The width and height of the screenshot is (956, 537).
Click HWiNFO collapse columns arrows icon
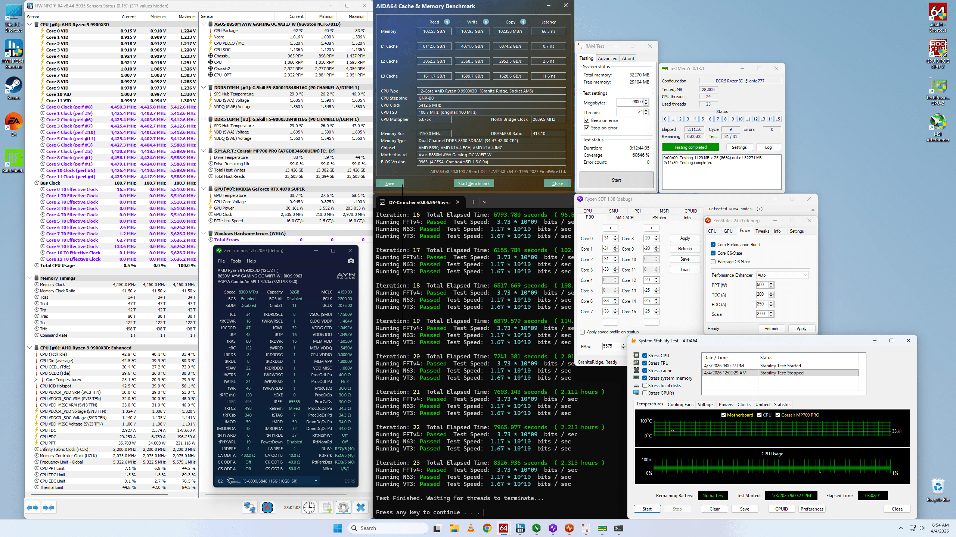(49, 508)
